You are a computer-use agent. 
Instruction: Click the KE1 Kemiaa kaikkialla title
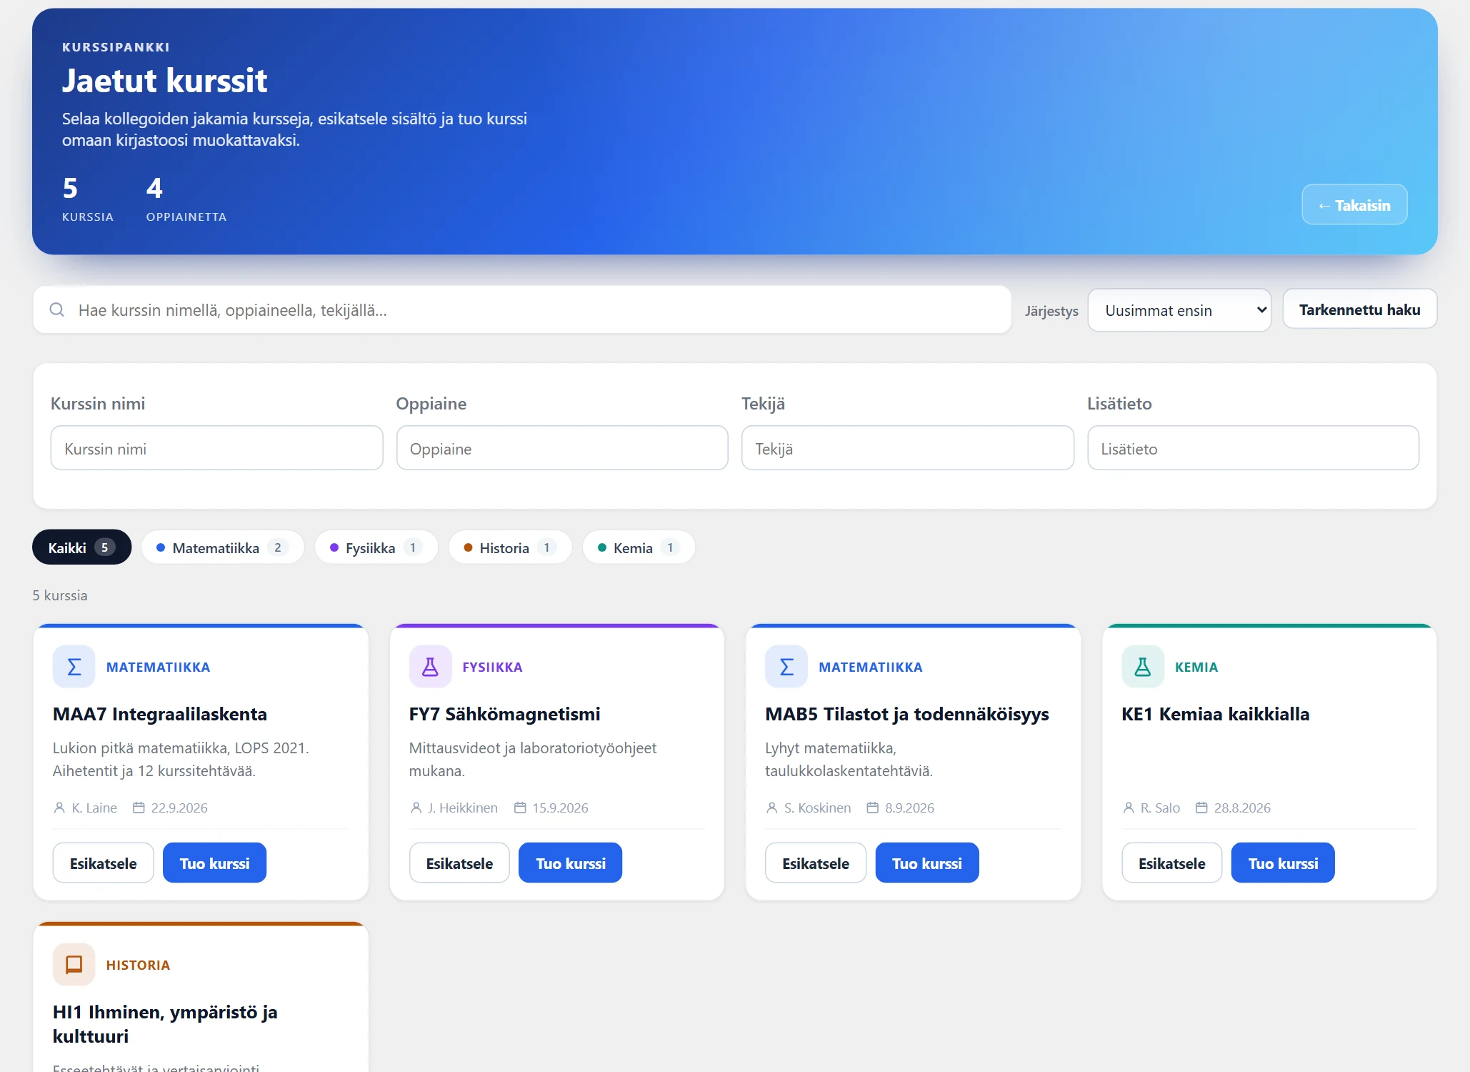pyautogui.click(x=1216, y=713)
